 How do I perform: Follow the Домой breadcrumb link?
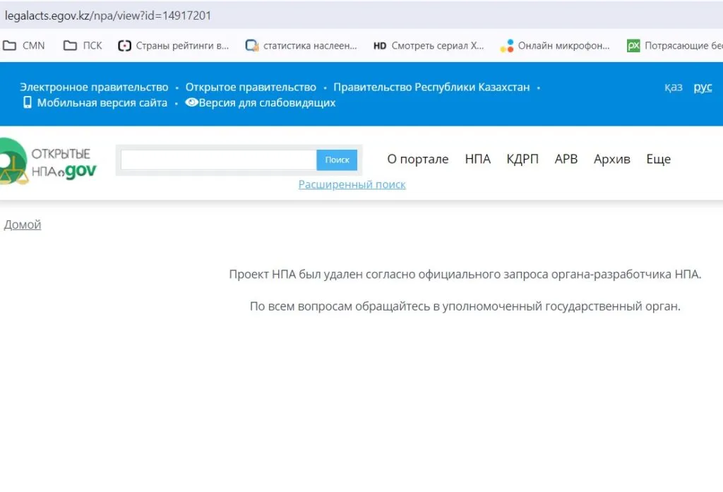(23, 224)
